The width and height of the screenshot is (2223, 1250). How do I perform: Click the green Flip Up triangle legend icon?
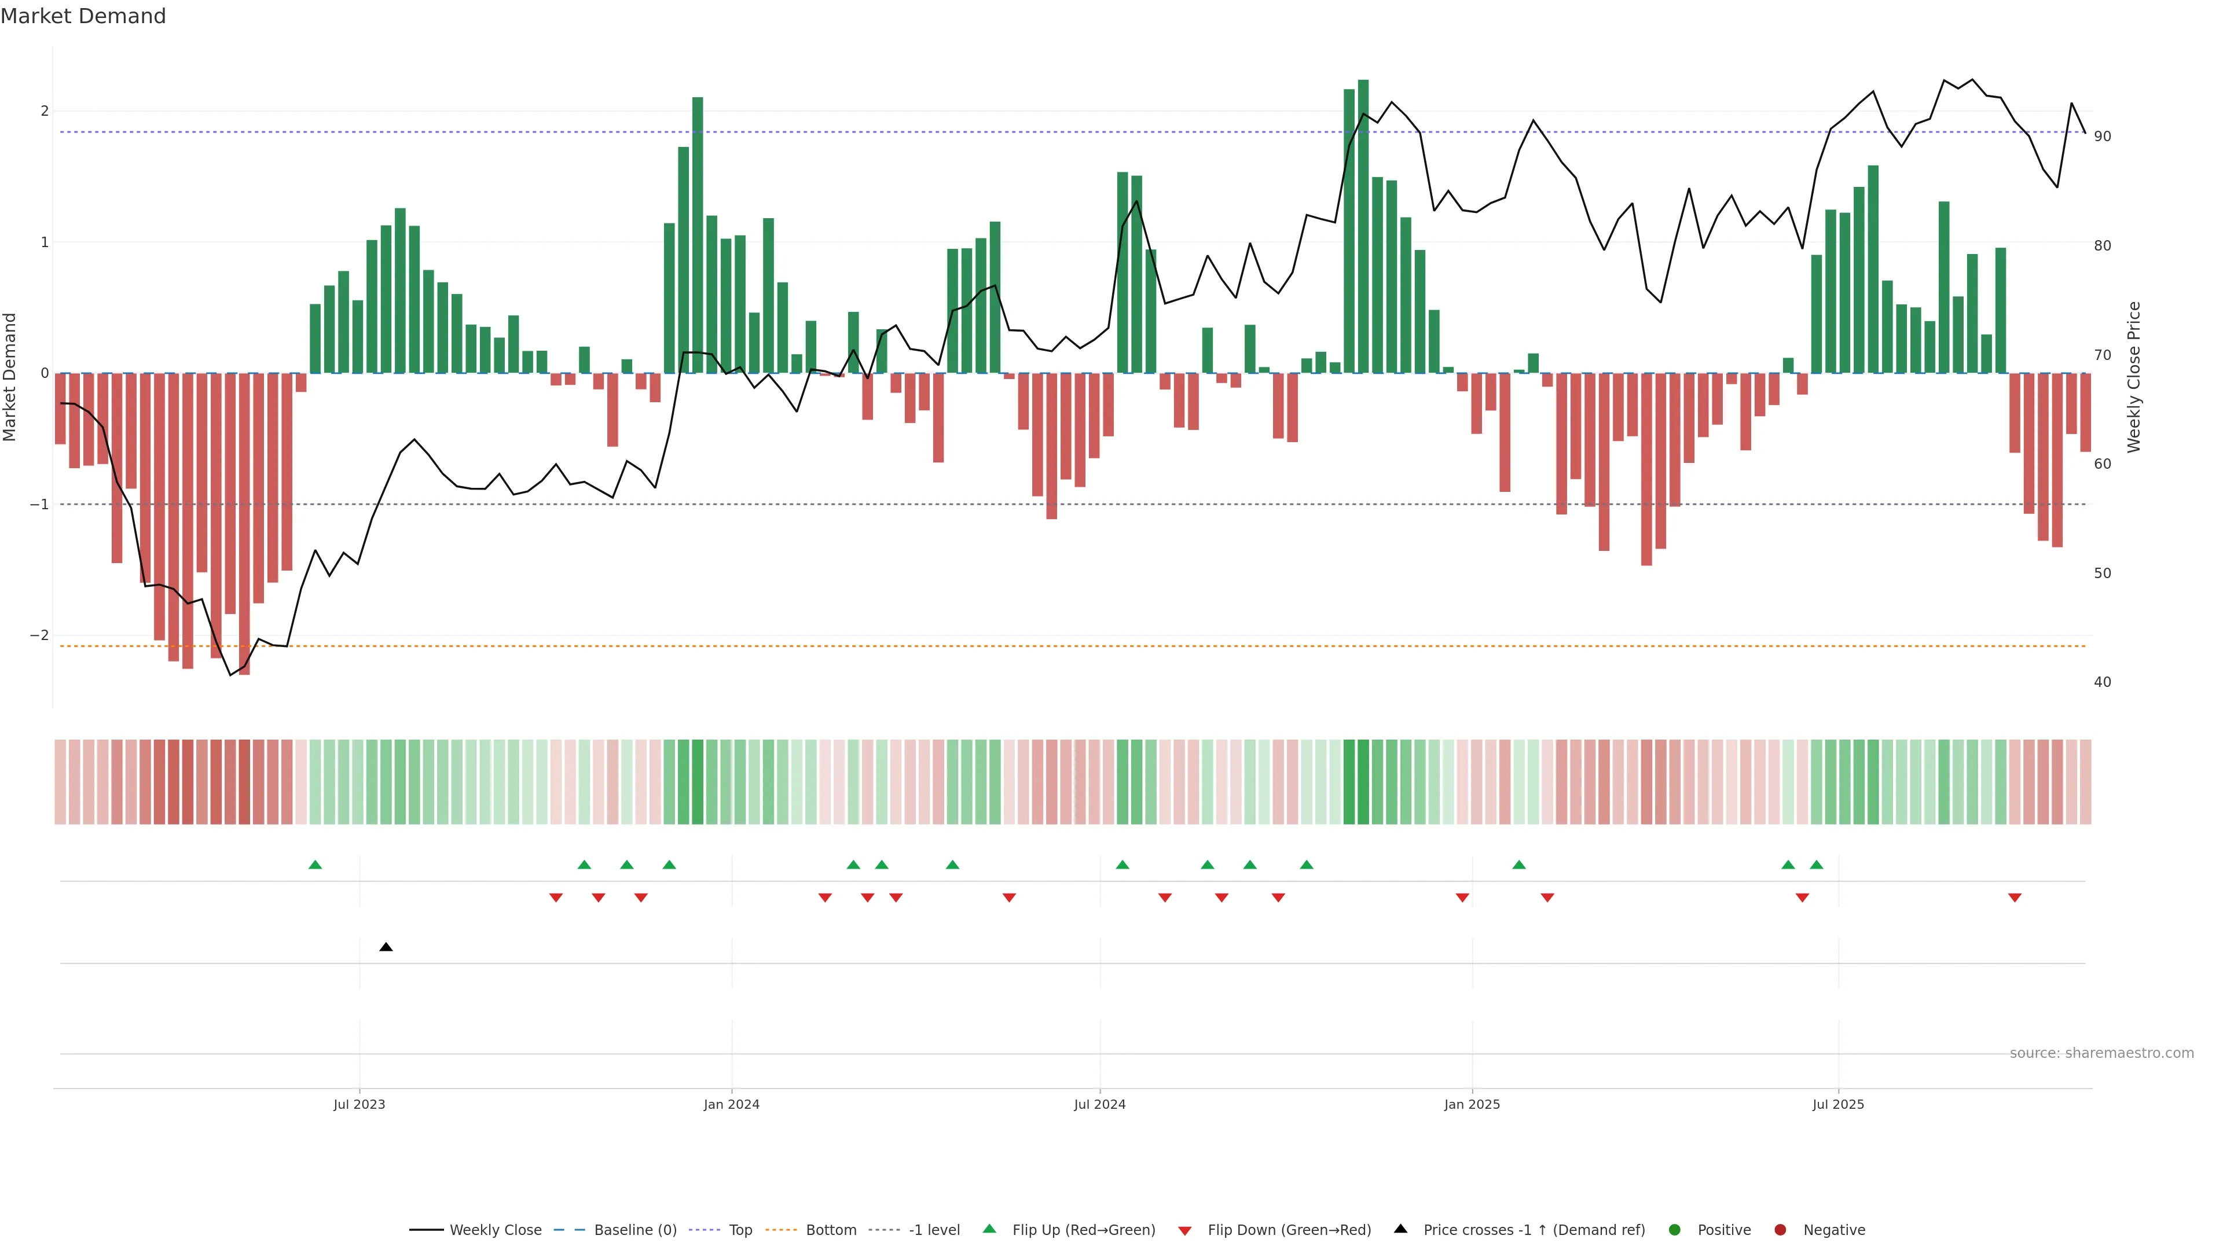click(x=989, y=1229)
